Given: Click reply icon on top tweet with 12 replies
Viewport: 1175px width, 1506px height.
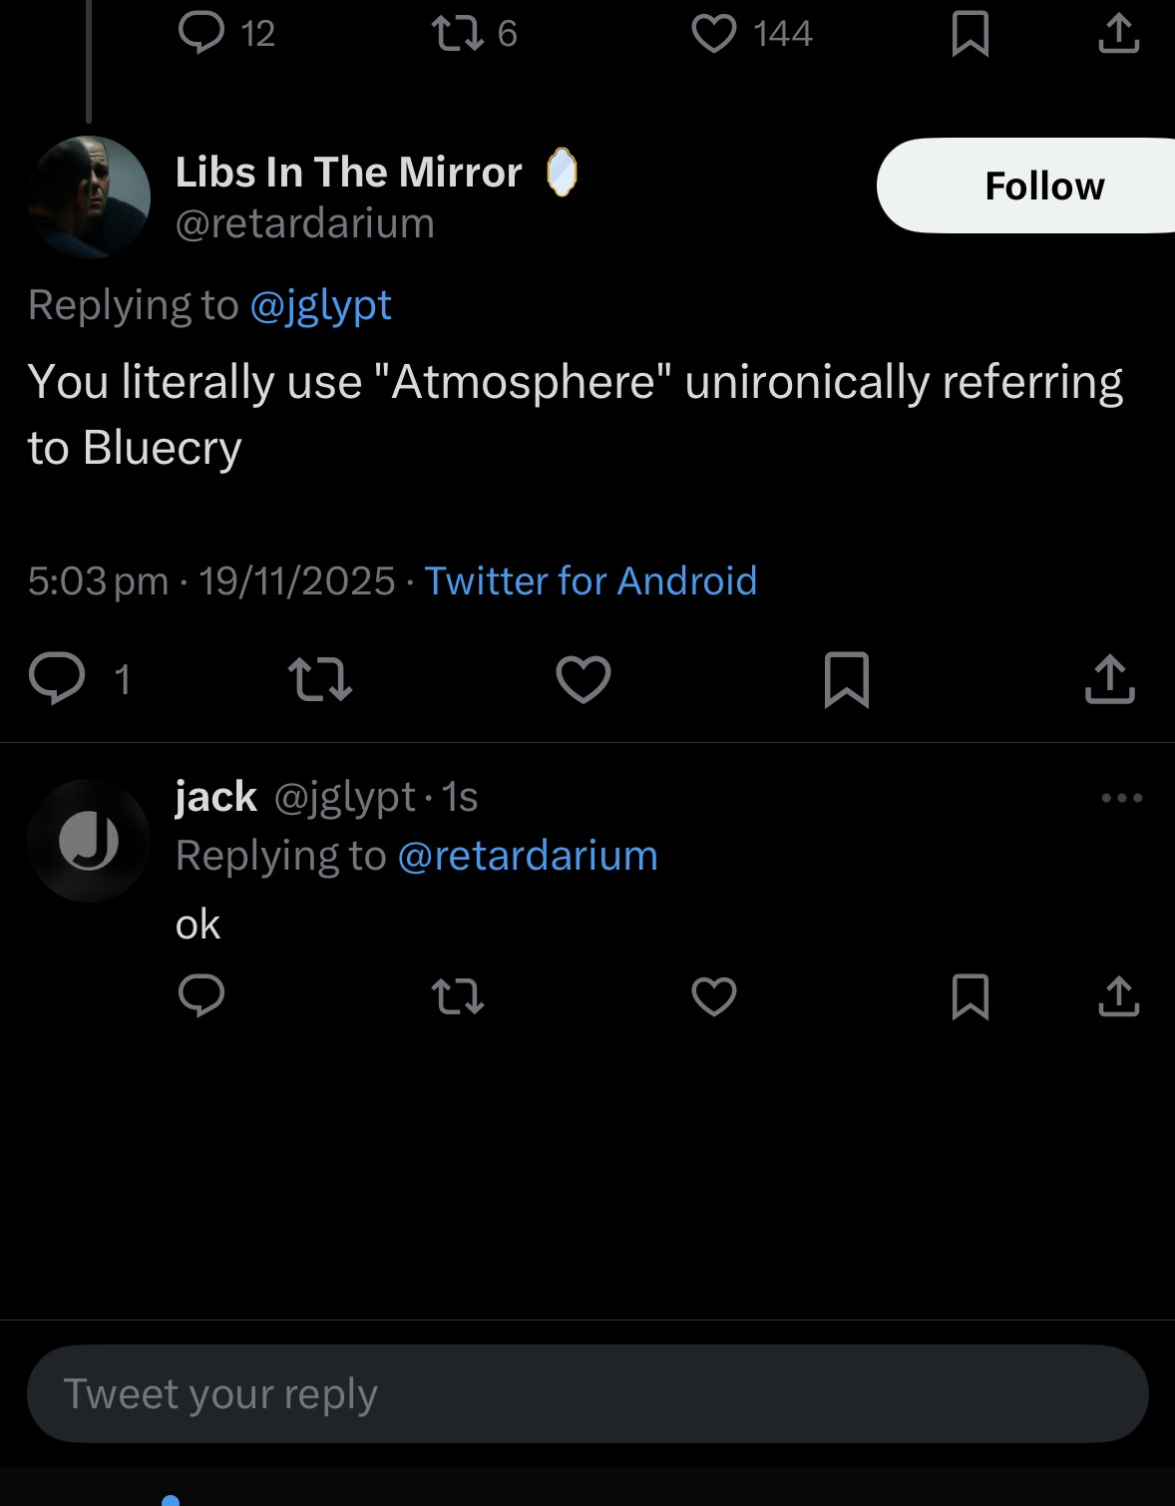Looking at the screenshot, I should tap(201, 33).
